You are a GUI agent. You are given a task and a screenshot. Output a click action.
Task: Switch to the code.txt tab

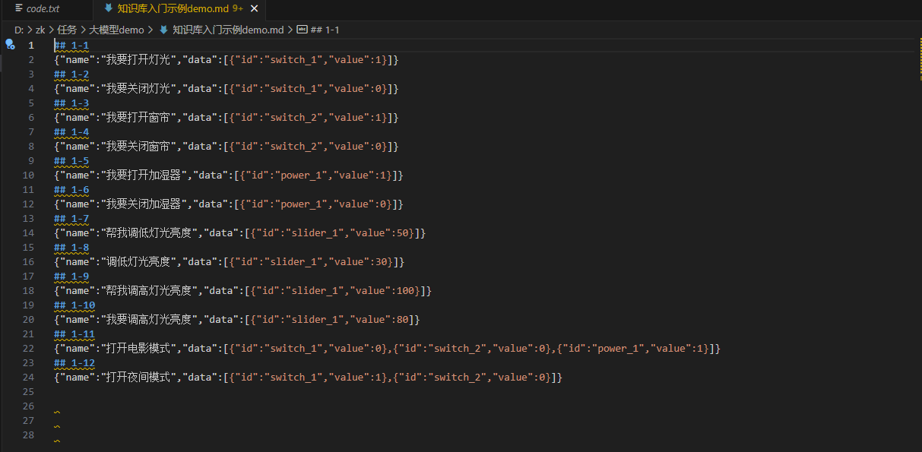point(43,9)
